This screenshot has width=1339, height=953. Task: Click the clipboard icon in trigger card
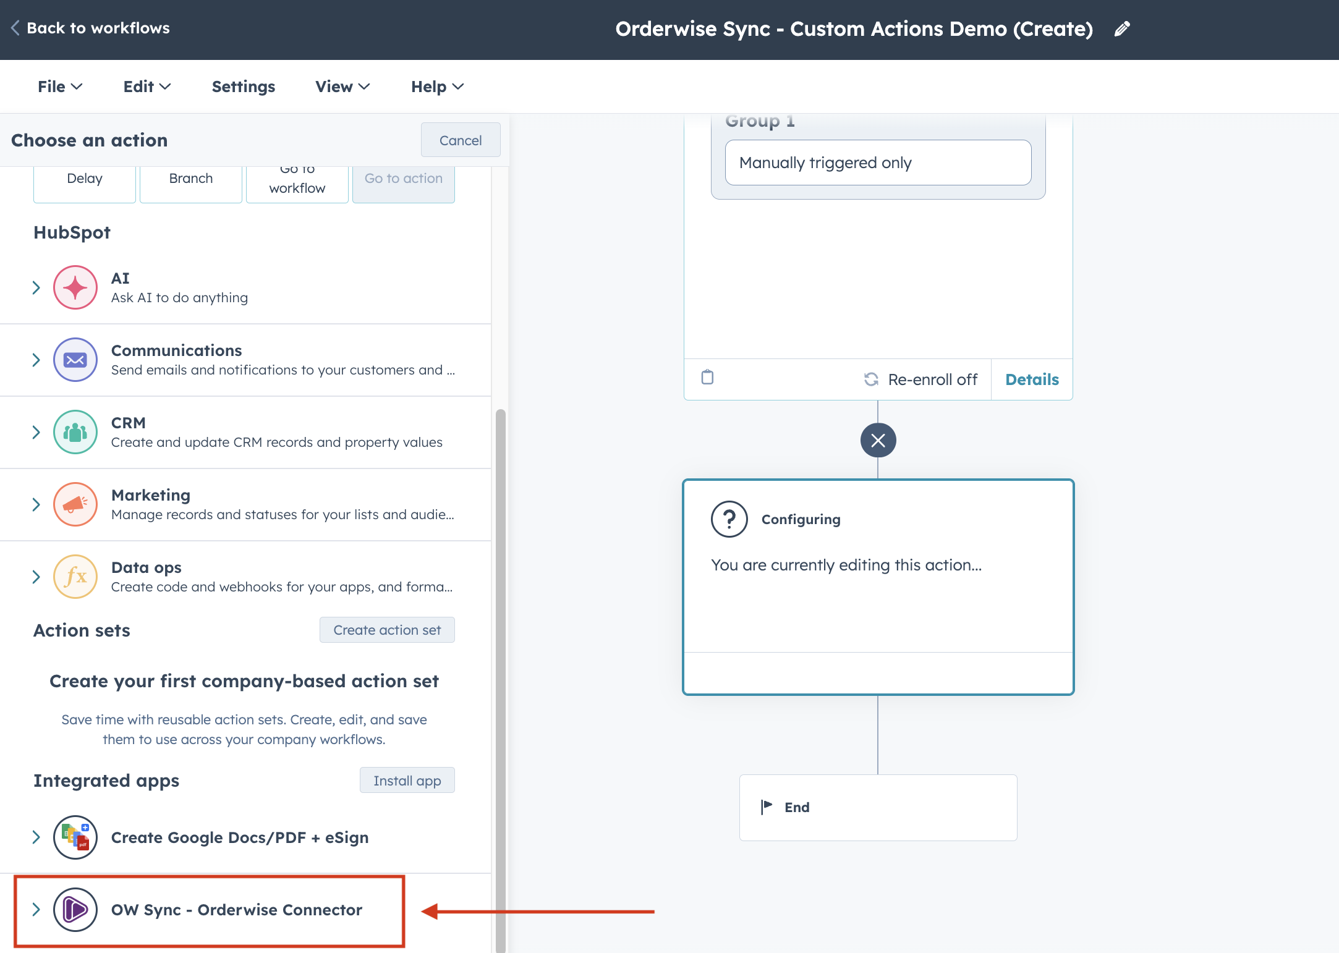[708, 377]
